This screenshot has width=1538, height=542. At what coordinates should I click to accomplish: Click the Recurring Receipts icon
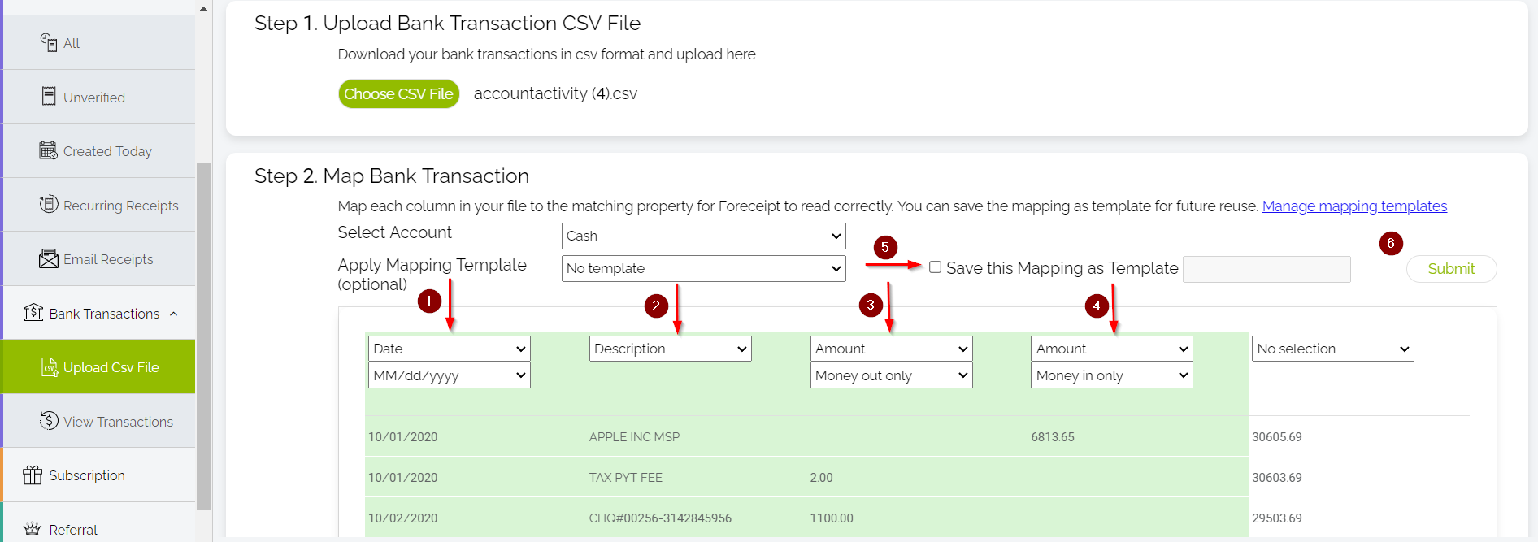pos(49,204)
